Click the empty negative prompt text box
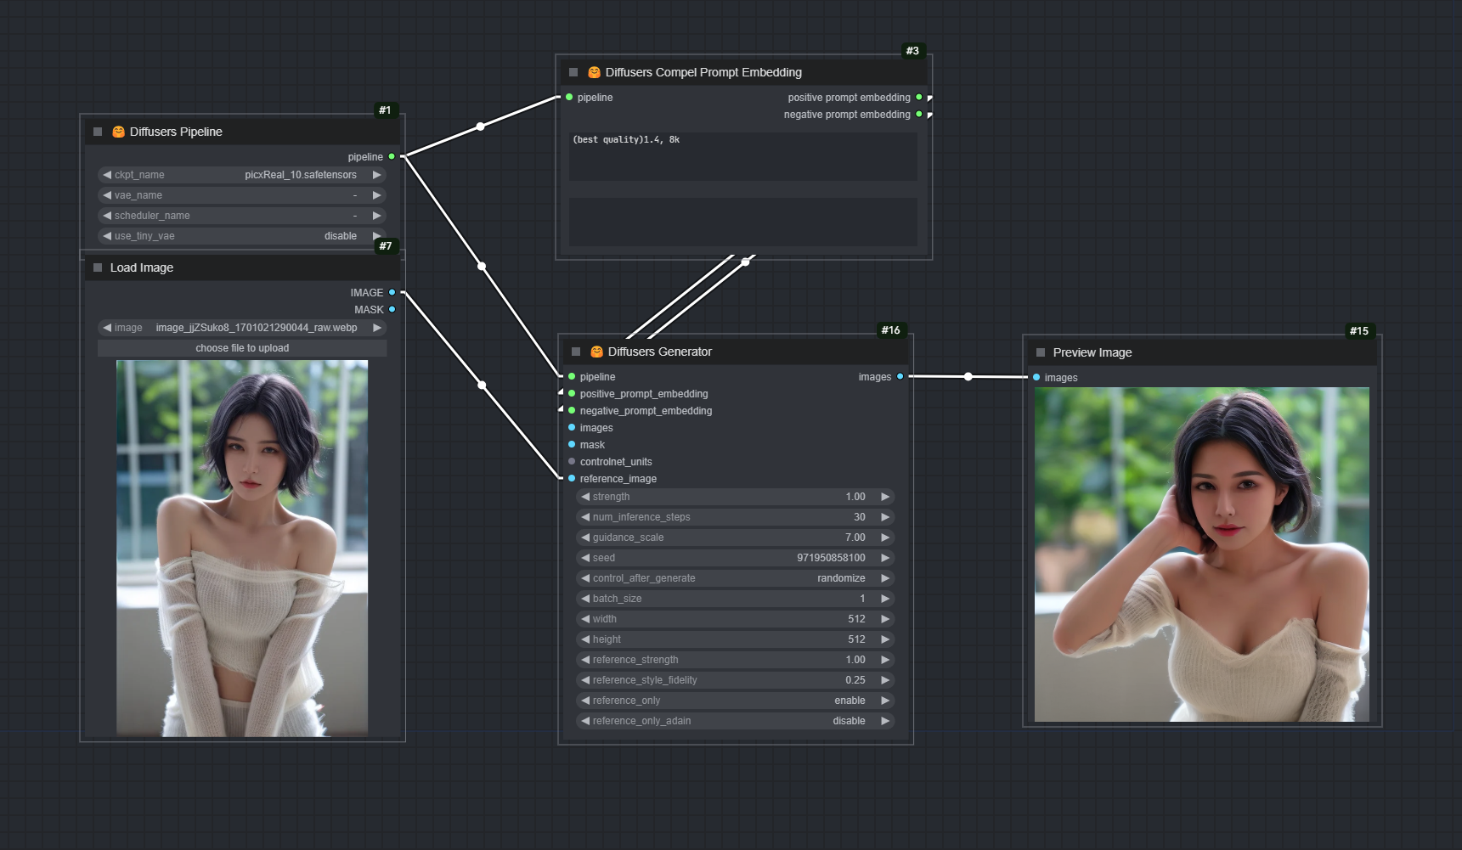 click(743, 222)
